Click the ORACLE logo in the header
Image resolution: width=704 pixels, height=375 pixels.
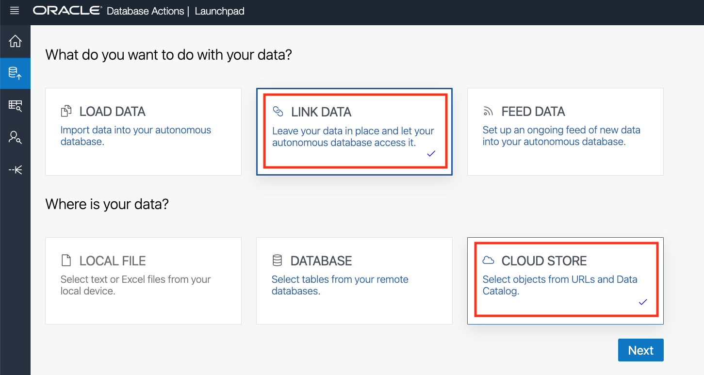click(x=67, y=10)
